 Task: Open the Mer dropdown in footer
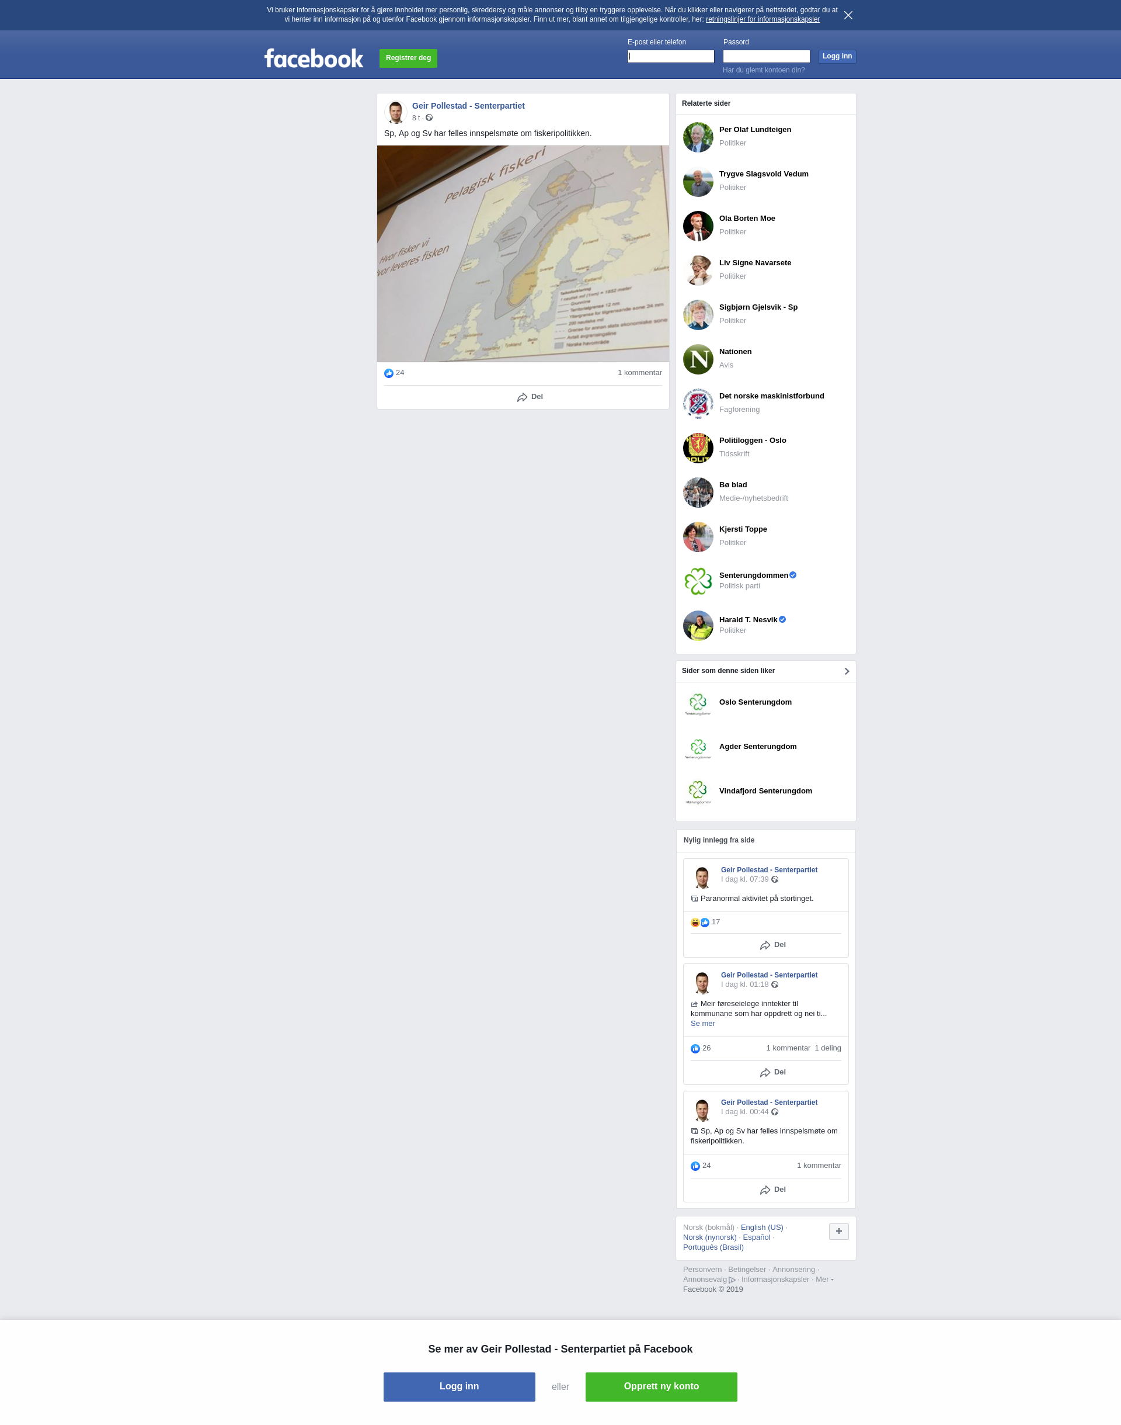[x=824, y=1279]
